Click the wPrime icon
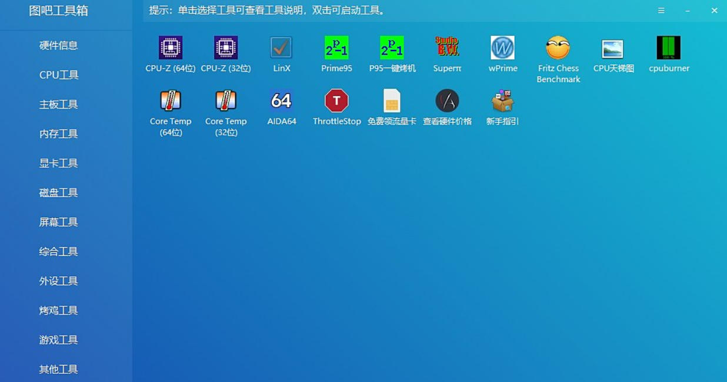This screenshot has width=727, height=382. 502,48
